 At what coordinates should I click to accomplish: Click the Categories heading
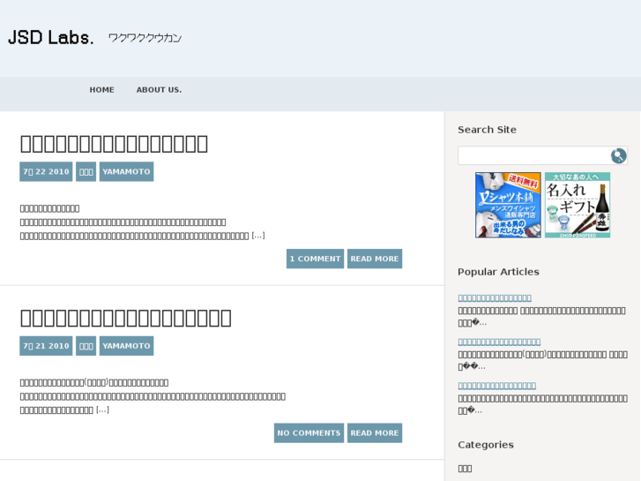point(486,445)
